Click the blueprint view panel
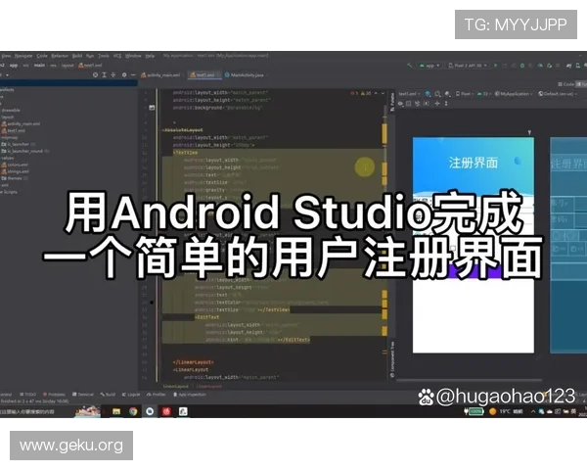Image resolution: width=587 pixels, height=470 pixels. tap(568, 245)
